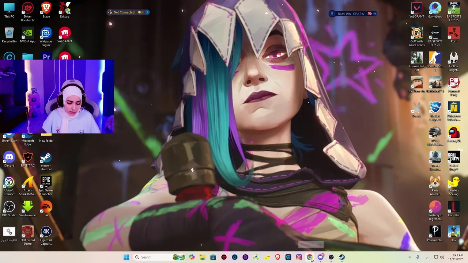Open the Phasmophobia shortcut
The image size is (468, 263).
click(x=435, y=234)
